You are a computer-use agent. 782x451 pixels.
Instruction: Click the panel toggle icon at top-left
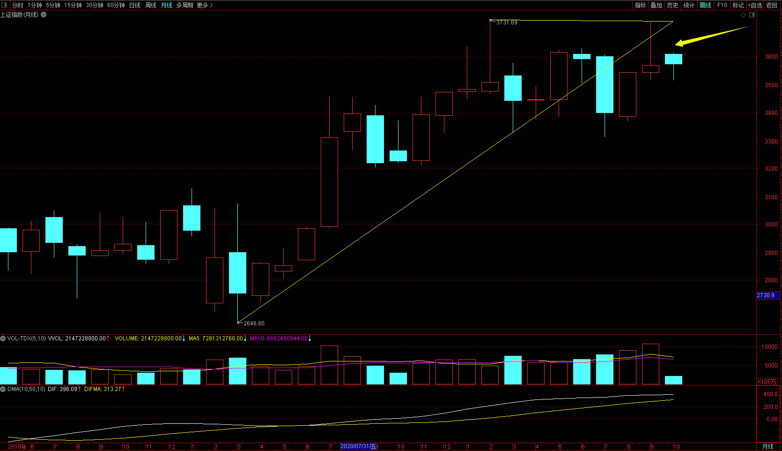click(4, 5)
